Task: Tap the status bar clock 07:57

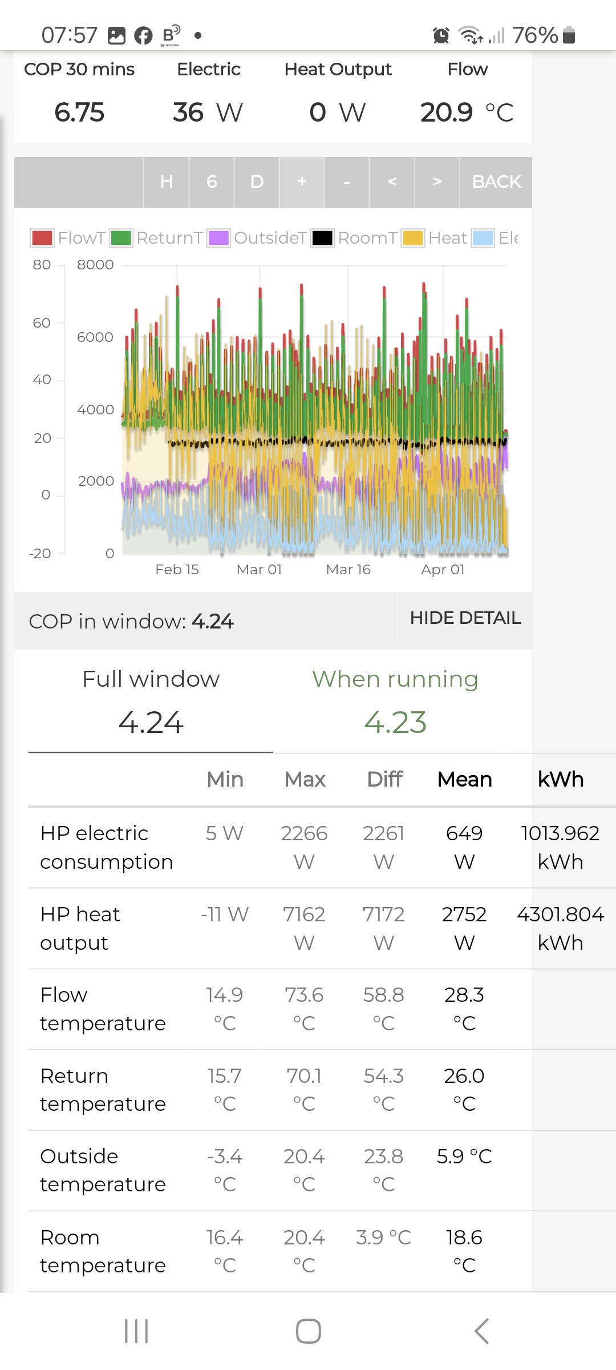Action: click(70, 35)
